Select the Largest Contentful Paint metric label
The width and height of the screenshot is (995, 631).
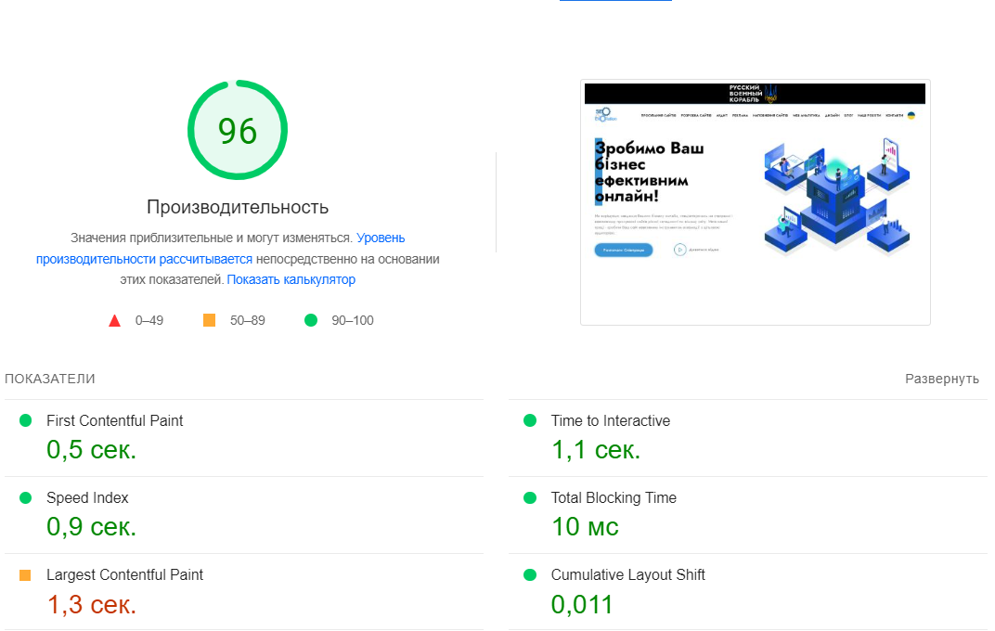pos(124,575)
